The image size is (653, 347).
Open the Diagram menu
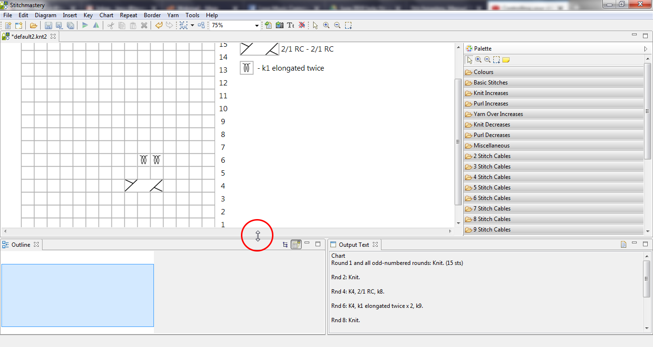pos(45,15)
